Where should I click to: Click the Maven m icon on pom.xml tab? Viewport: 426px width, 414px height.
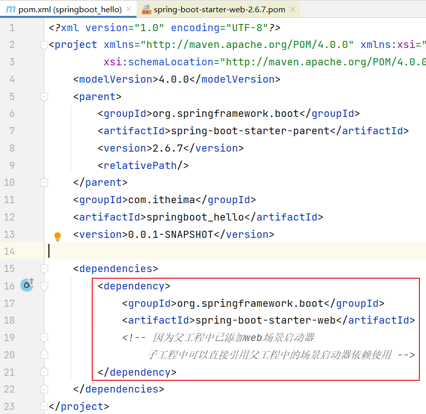11,10
